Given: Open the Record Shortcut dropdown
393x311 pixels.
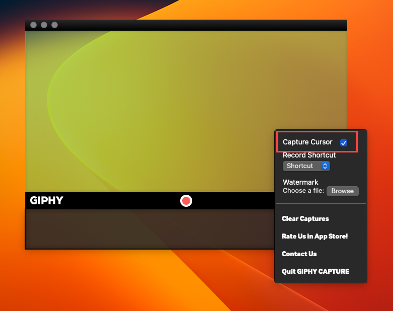Looking at the screenshot, I should click(306, 166).
